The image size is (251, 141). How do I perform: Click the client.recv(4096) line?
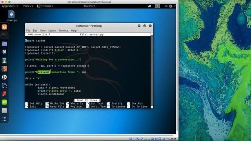click(56, 88)
